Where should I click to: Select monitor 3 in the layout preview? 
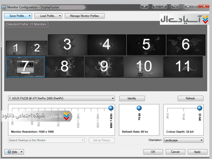(67, 45)
